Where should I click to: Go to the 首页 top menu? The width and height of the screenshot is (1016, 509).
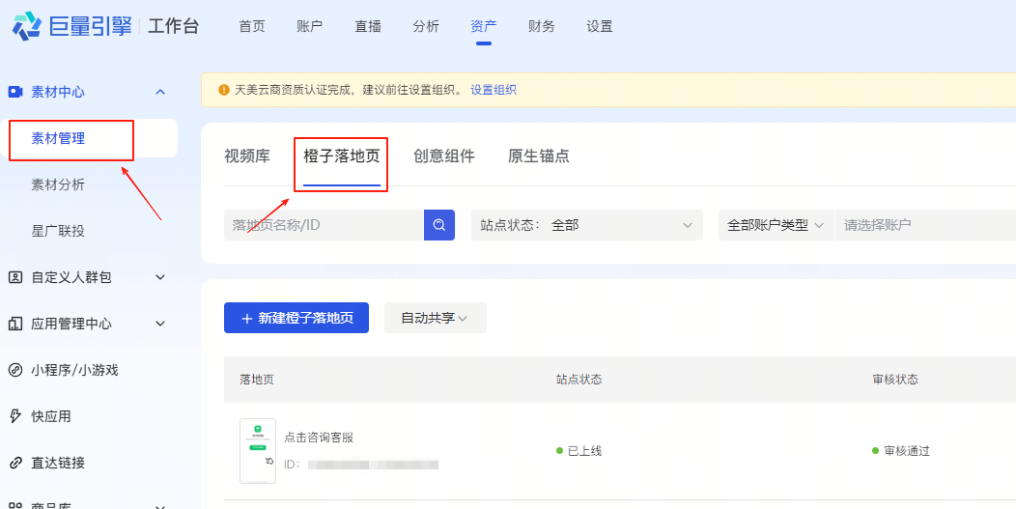pos(252,27)
